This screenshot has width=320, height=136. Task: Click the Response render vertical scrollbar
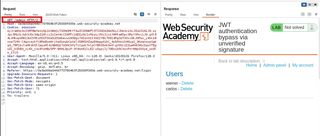[x=319, y=48]
